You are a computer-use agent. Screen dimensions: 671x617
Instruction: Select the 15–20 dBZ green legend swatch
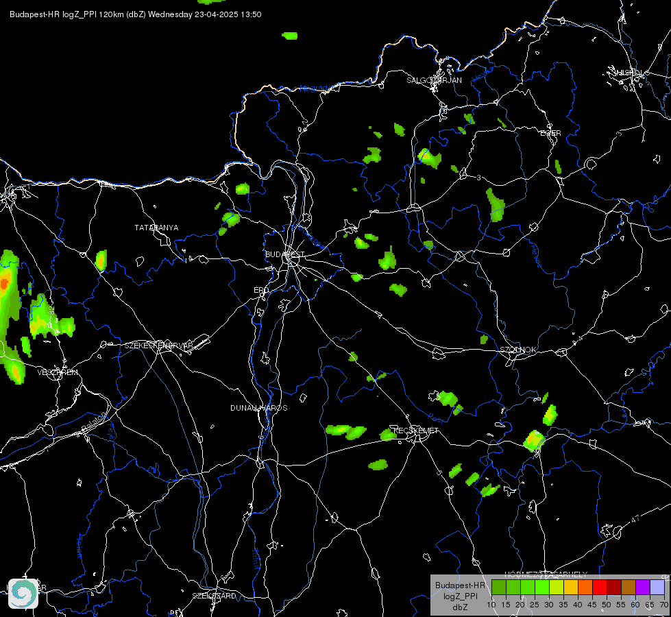[x=513, y=587]
